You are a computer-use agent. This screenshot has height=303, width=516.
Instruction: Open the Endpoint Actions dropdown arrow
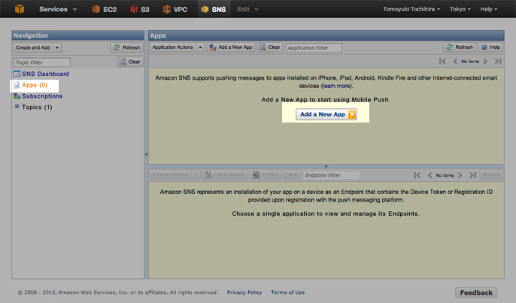click(x=196, y=174)
